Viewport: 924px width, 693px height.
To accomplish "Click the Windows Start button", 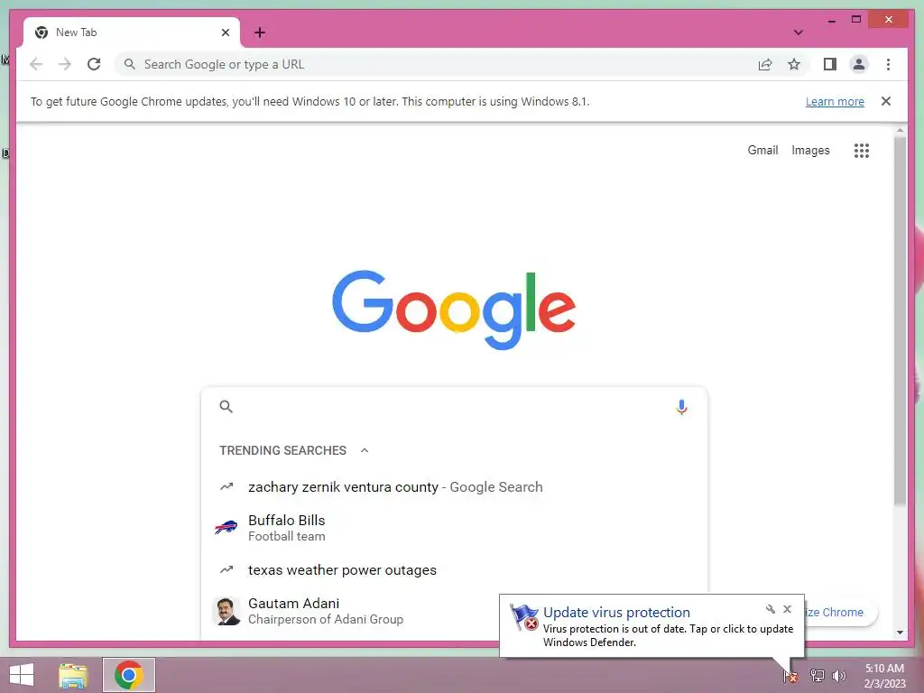I will pyautogui.click(x=22, y=675).
